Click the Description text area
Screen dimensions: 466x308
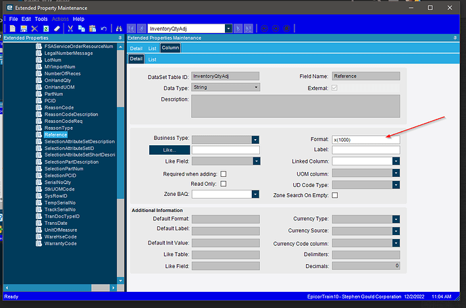point(296,106)
